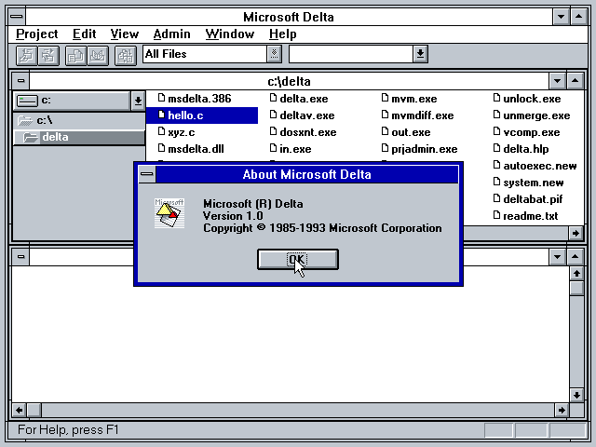
Task: Open the c: drive selector dropdown
Action: tap(138, 101)
